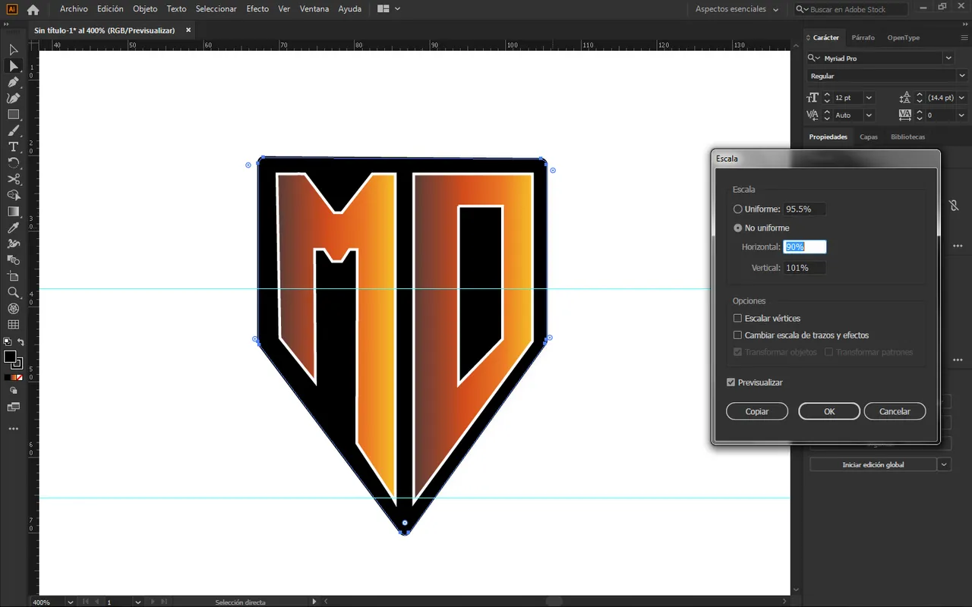Activate the Paintbrush tool

click(x=14, y=131)
